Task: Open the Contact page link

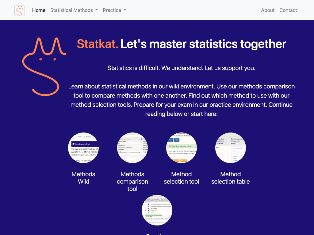Action: pos(288,10)
